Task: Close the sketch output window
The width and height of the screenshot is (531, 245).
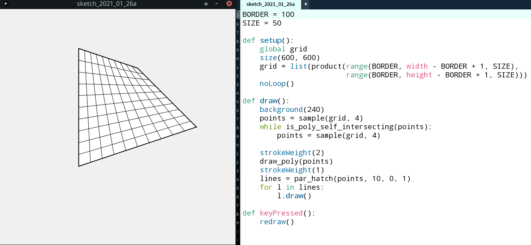Action: click(229, 4)
